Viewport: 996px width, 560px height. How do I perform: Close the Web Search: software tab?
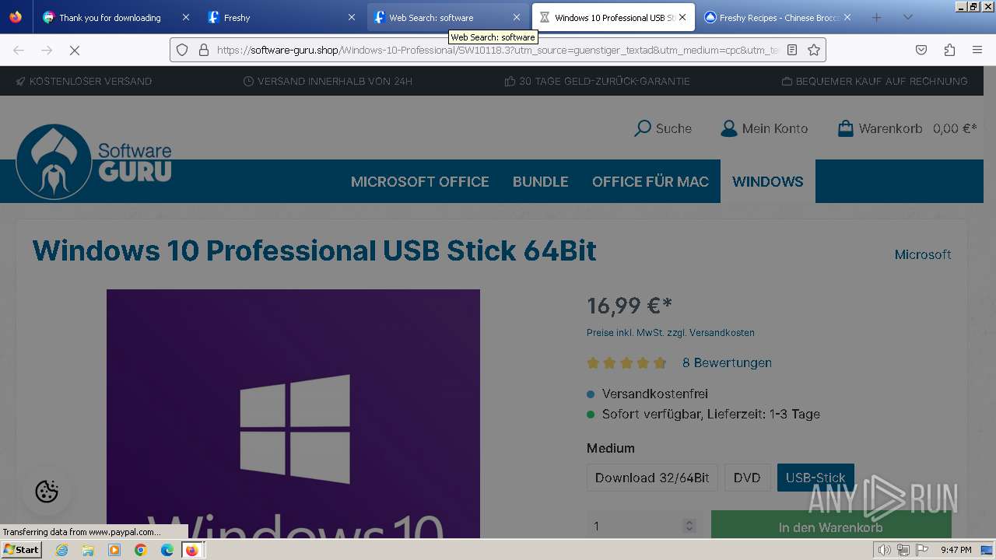[517, 17]
